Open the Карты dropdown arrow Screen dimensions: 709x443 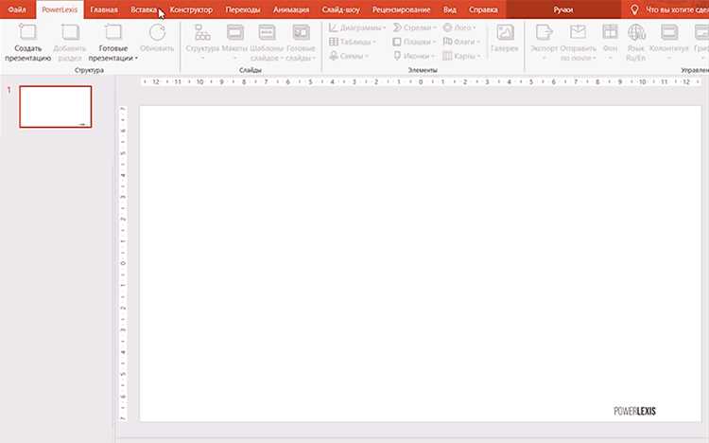pos(478,56)
